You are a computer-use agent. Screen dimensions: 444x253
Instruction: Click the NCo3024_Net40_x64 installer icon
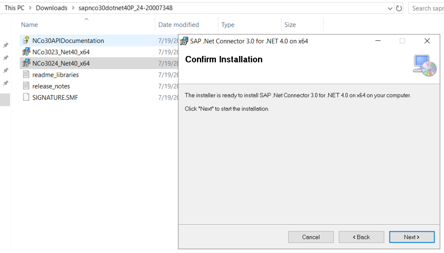[26, 63]
